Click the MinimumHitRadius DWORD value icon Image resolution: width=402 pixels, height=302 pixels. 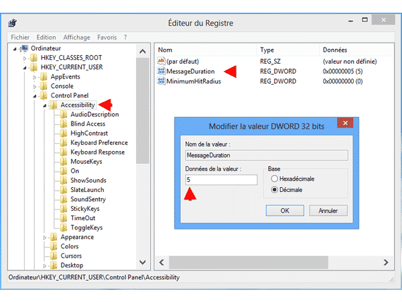point(161,81)
